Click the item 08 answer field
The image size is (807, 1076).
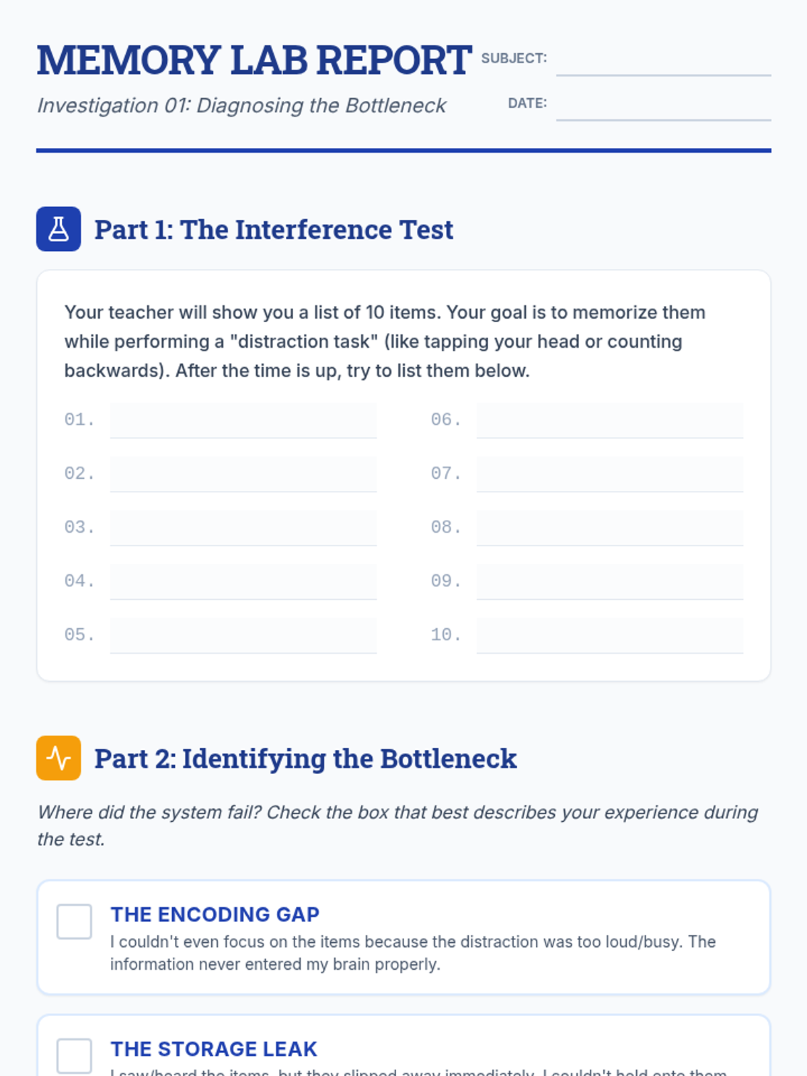[x=609, y=528]
